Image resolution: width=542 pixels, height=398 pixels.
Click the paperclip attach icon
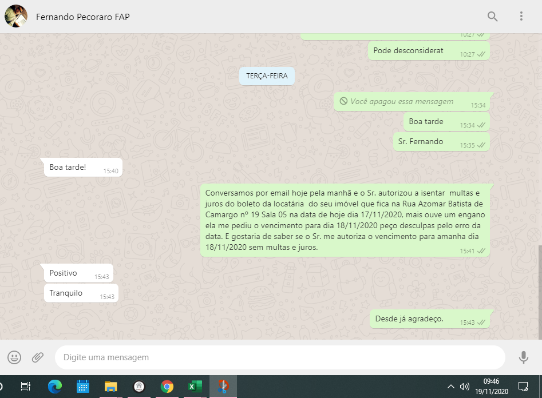point(38,357)
